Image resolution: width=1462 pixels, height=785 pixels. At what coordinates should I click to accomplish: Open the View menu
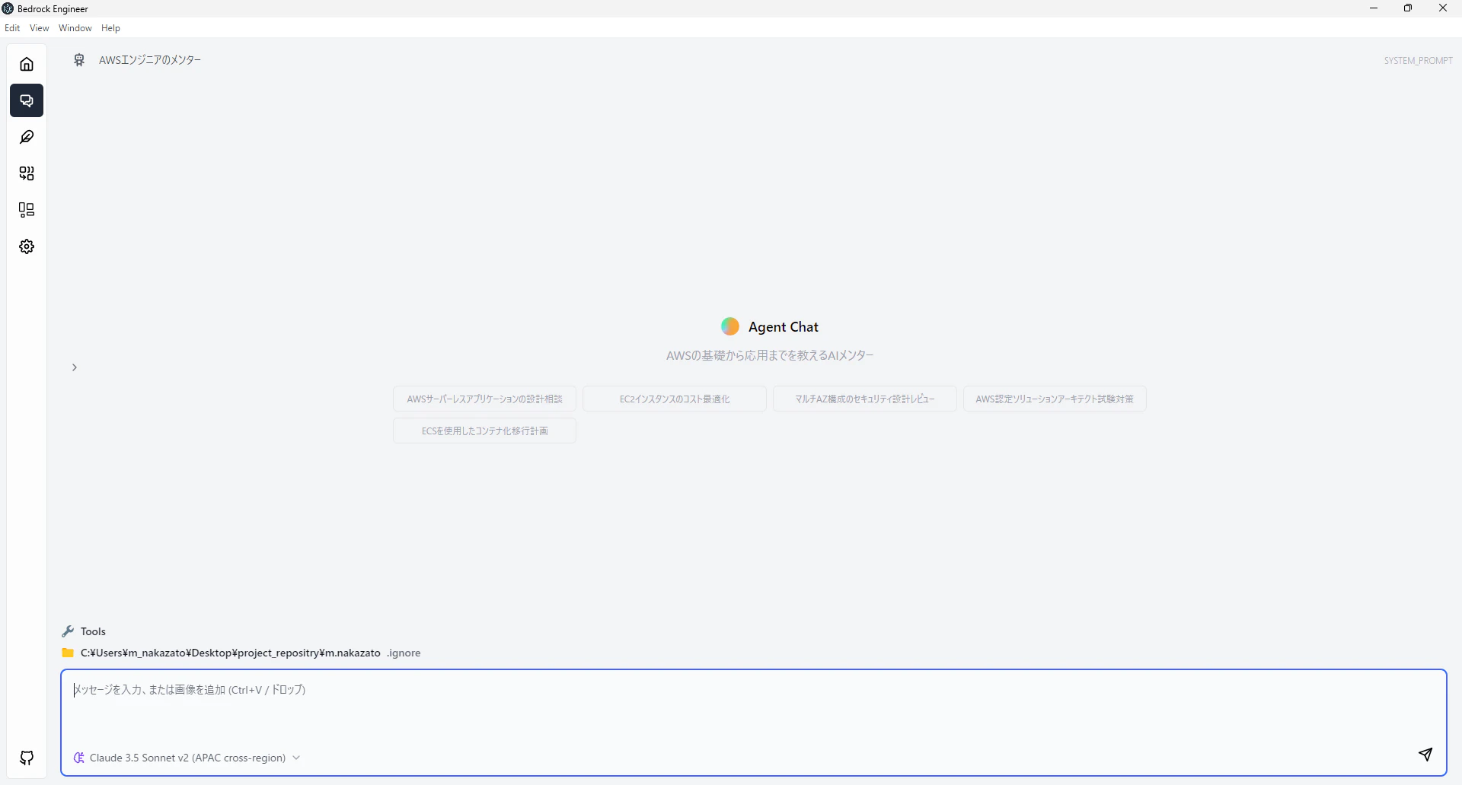point(40,28)
